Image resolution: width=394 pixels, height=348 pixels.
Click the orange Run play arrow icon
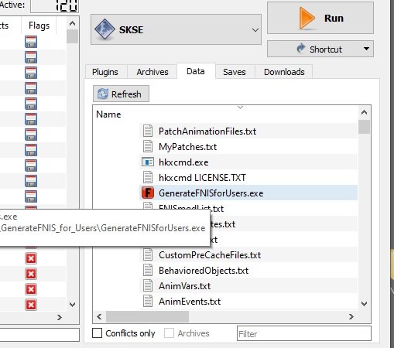307,18
